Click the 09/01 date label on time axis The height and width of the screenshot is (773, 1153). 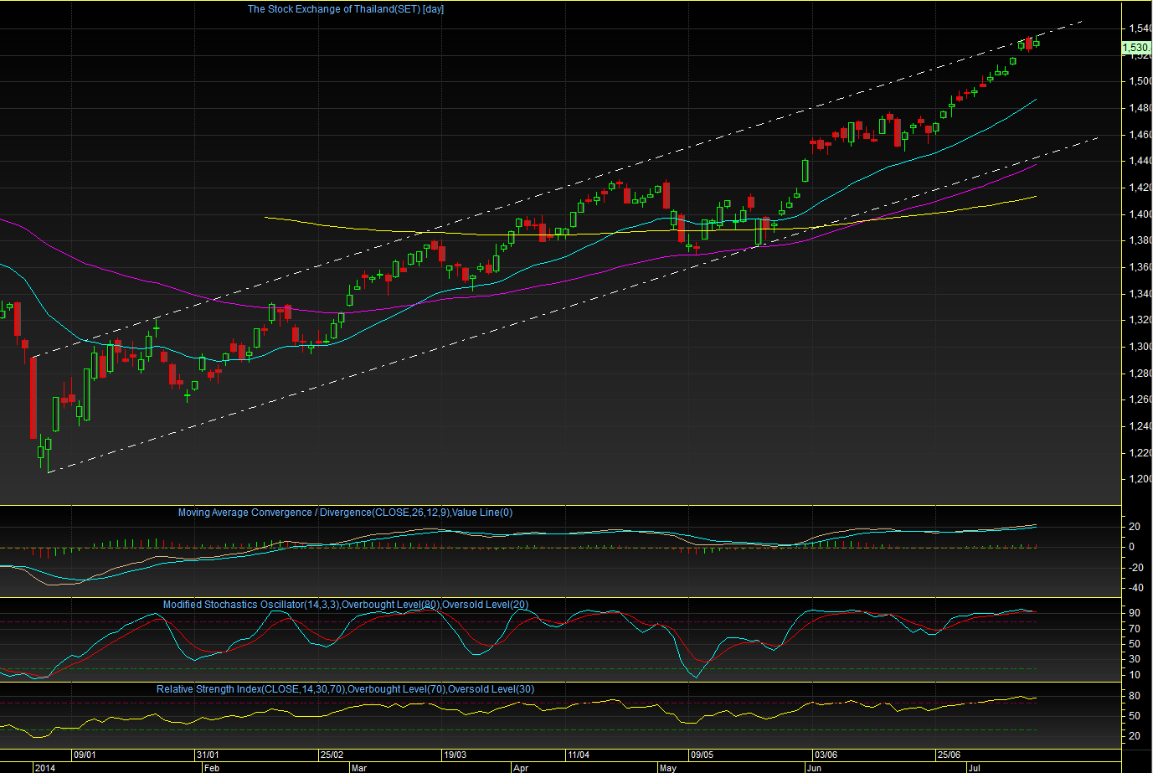[x=85, y=755]
